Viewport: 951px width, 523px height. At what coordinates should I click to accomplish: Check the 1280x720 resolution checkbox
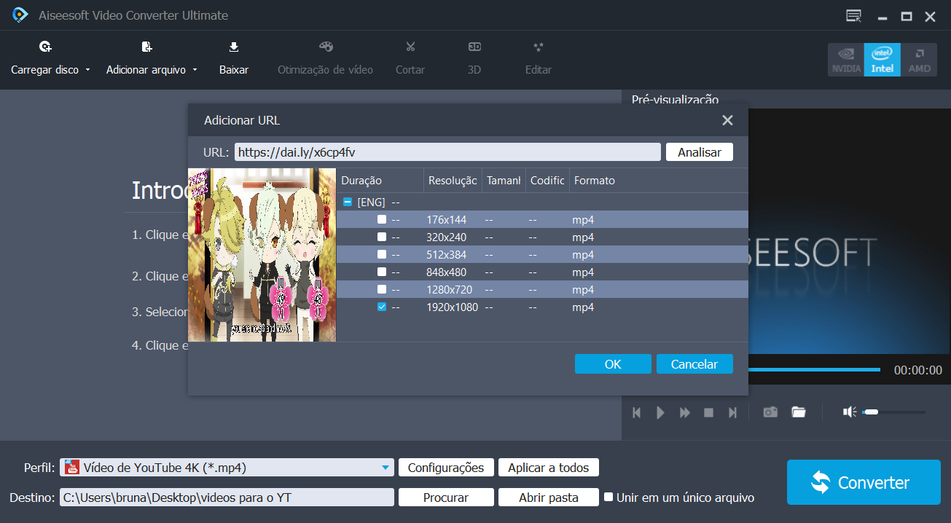click(x=382, y=290)
